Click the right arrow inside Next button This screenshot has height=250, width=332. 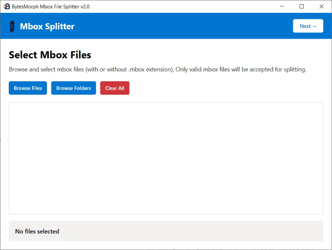pyautogui.click(x=315, y=26)
